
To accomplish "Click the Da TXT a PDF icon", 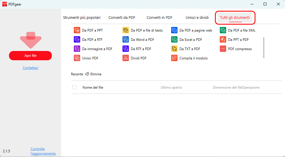I will coord(174,49).
